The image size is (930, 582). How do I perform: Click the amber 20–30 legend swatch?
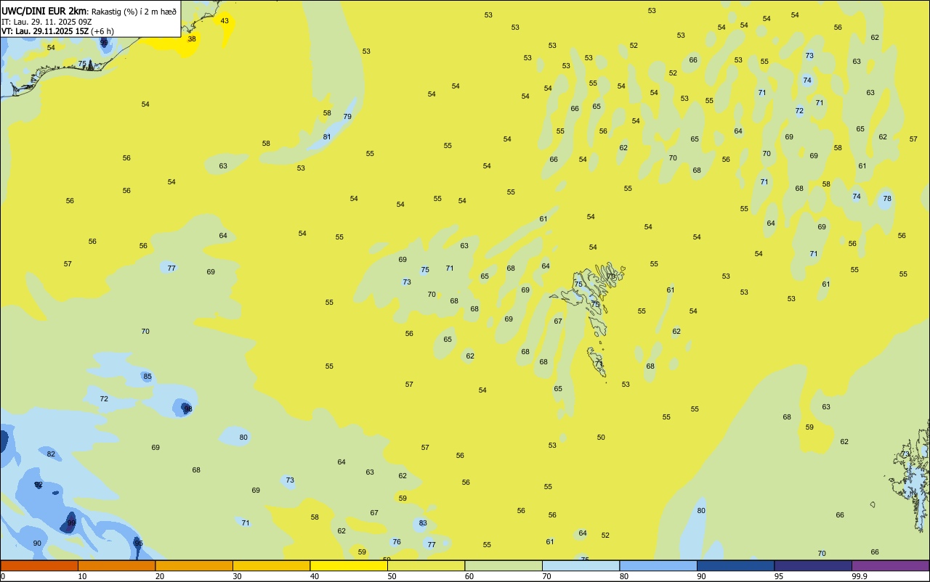tap(194, 565)
